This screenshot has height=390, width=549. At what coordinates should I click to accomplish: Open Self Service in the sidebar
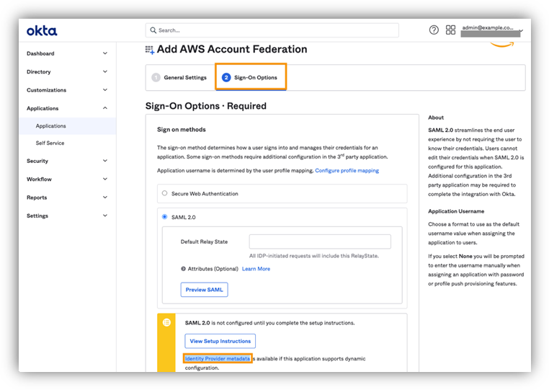[x=50, y=143]
